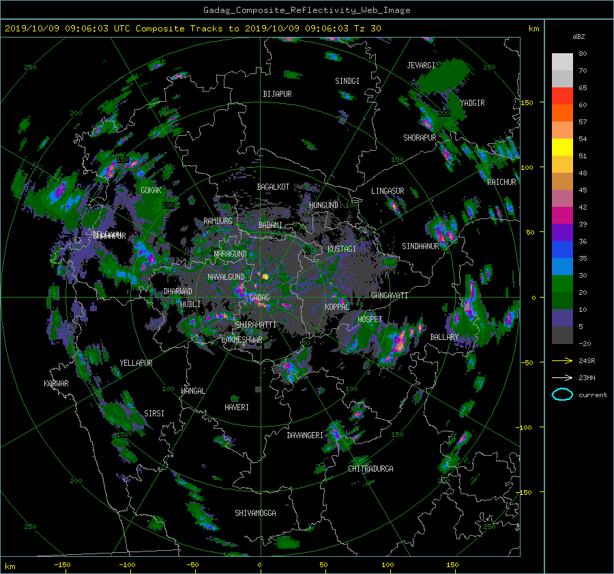This screenshot has width=614, height=574.
Task: Click the yellow 24SR arrow legend icon
Action: click(562, 360)
